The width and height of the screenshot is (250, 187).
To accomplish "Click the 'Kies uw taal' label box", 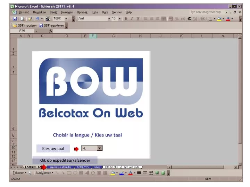I will click(53, 149).
